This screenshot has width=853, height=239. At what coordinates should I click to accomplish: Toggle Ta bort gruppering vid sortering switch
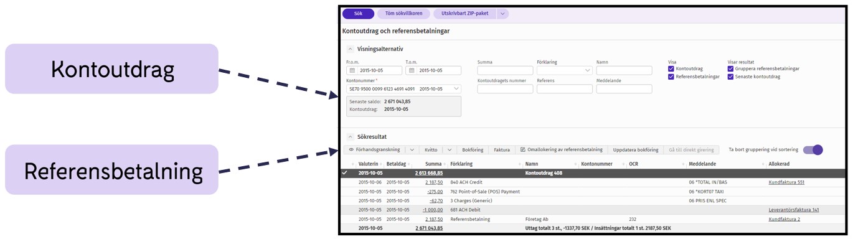click(813, 150)
